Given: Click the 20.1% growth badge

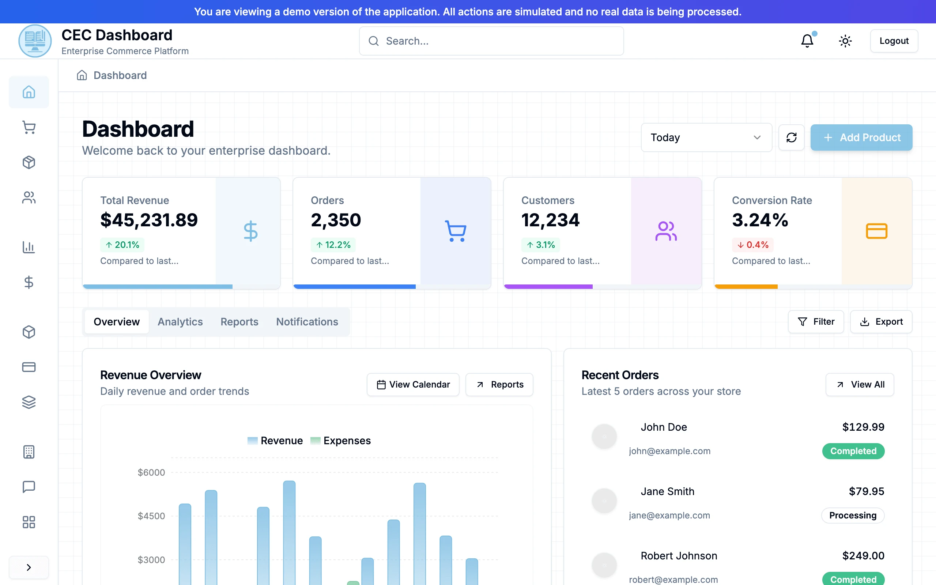Looking at the screenshot, I should [122, 245].
